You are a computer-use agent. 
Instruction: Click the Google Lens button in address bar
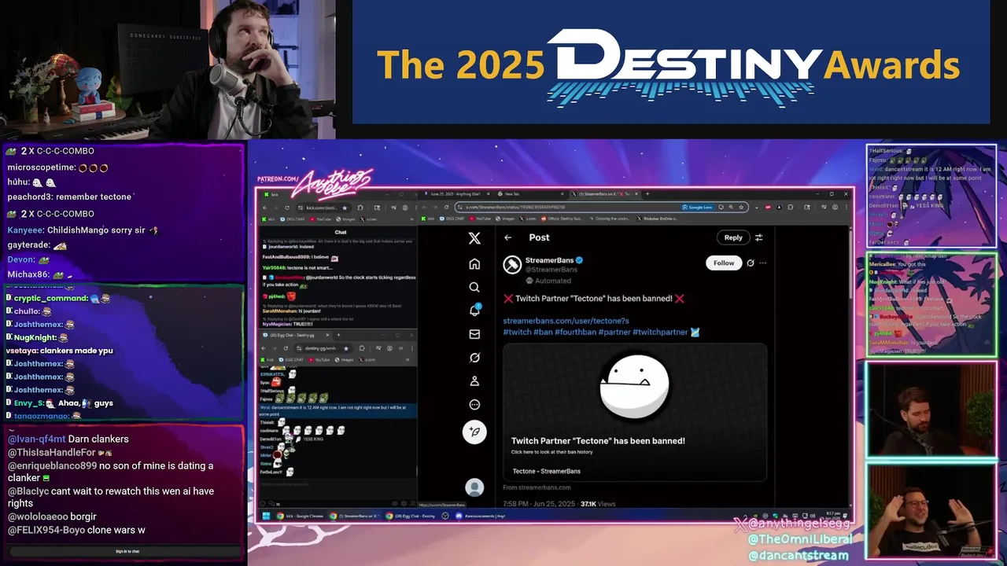pyautogui.click(x=697, y=208)
